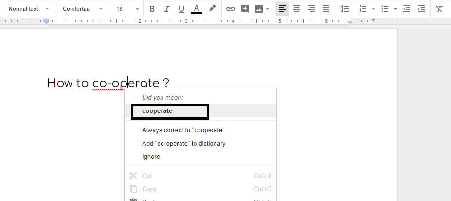Viewport: 451px width, 201px height.
Task: Open the text color picker
Action: 197,9
